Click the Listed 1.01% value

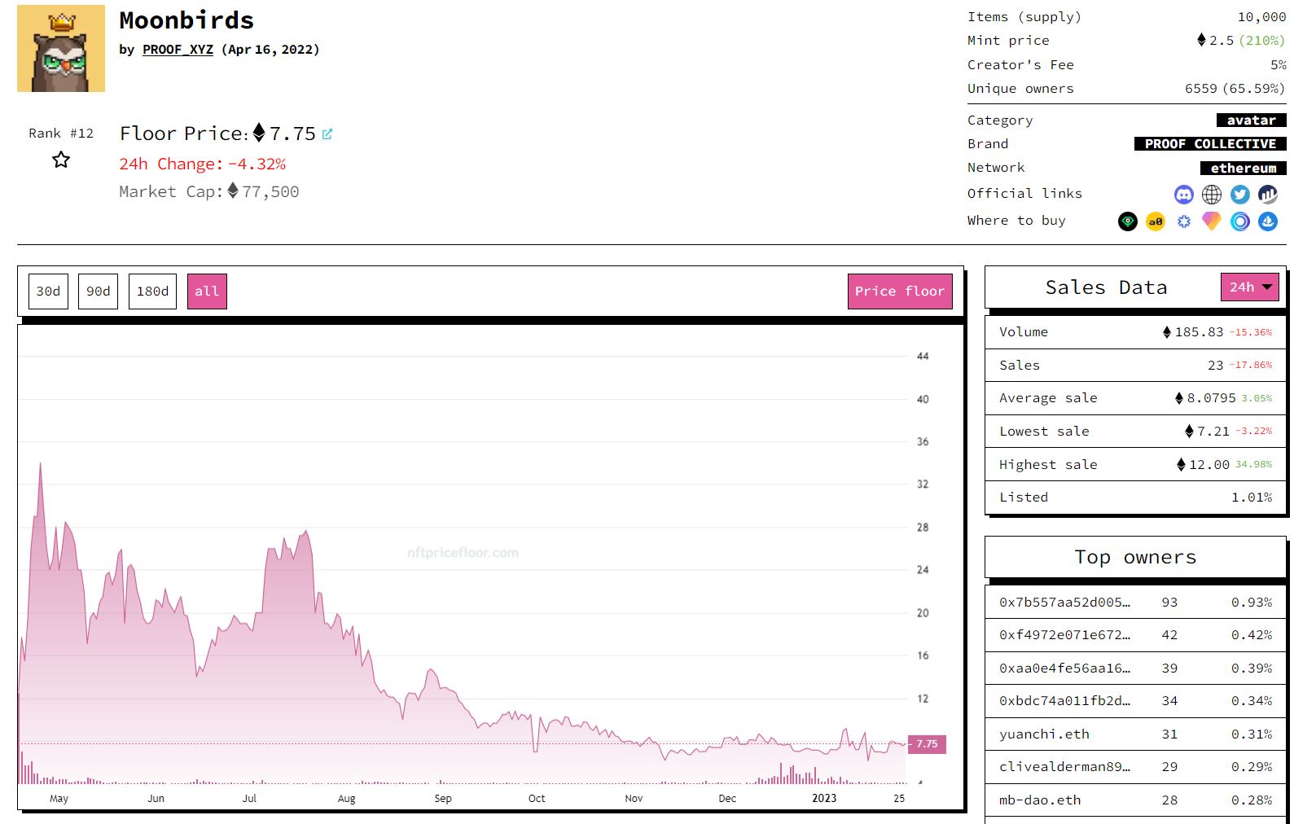[x=1252, y=497]
